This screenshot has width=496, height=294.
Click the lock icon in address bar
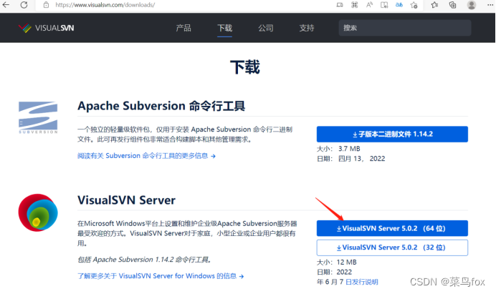(x=46, y=5)
